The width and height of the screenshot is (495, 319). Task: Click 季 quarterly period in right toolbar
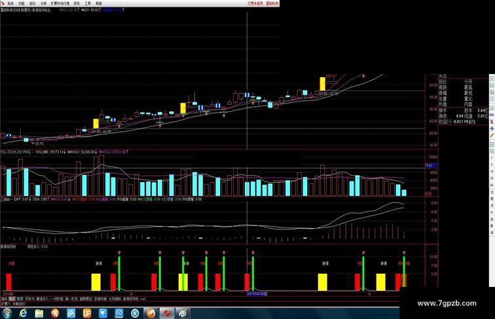(x=492, y=225)
